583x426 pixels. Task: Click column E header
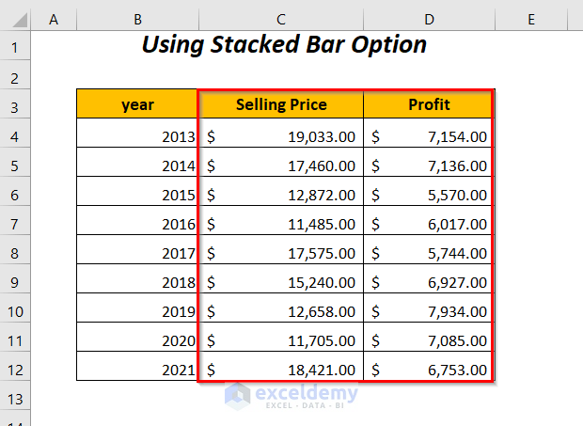tap(530, 19)
